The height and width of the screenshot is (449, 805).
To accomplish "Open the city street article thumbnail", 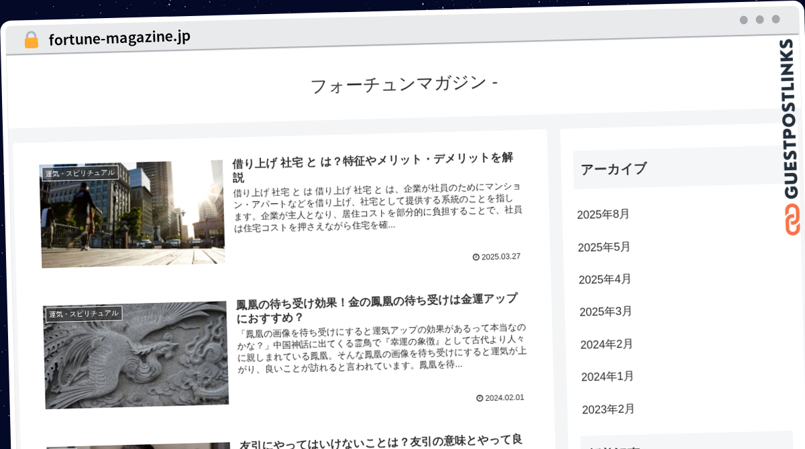I will tap(132, 214).
